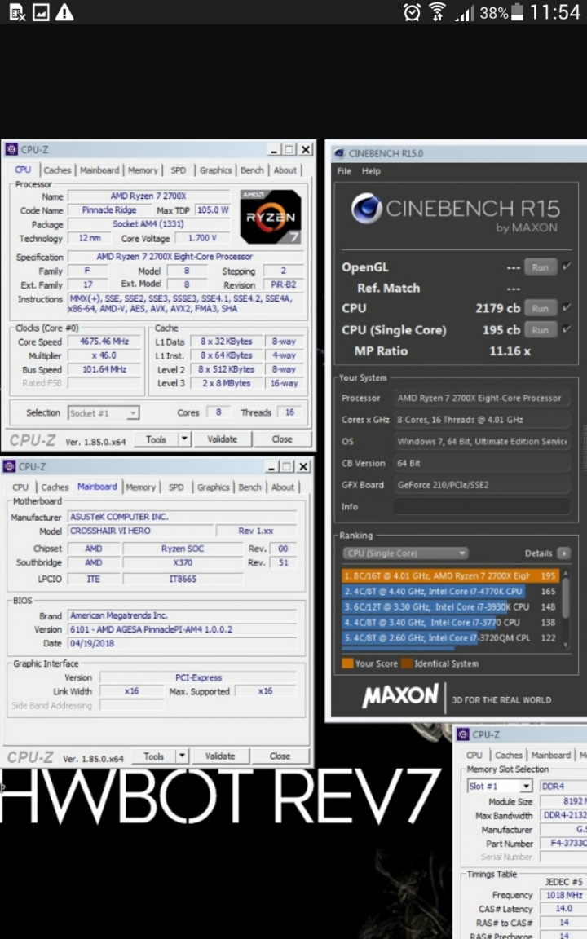Toggle the CPU test checkbox
This screenshot has height=939, width=587.
[567, 308]
